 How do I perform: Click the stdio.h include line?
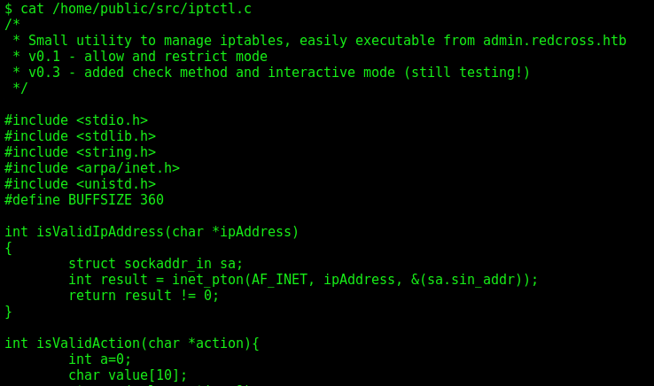[x=76, y=120]
